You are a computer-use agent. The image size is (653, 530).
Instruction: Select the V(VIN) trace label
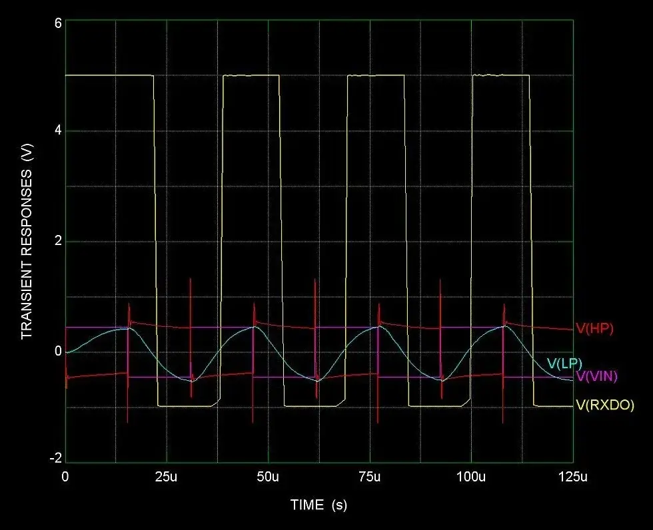click(x=596, y=377)
